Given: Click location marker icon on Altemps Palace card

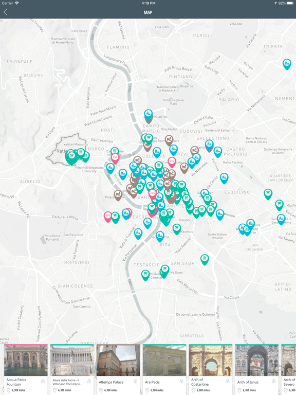Looking at the screenshot, I should pos(101,390).
